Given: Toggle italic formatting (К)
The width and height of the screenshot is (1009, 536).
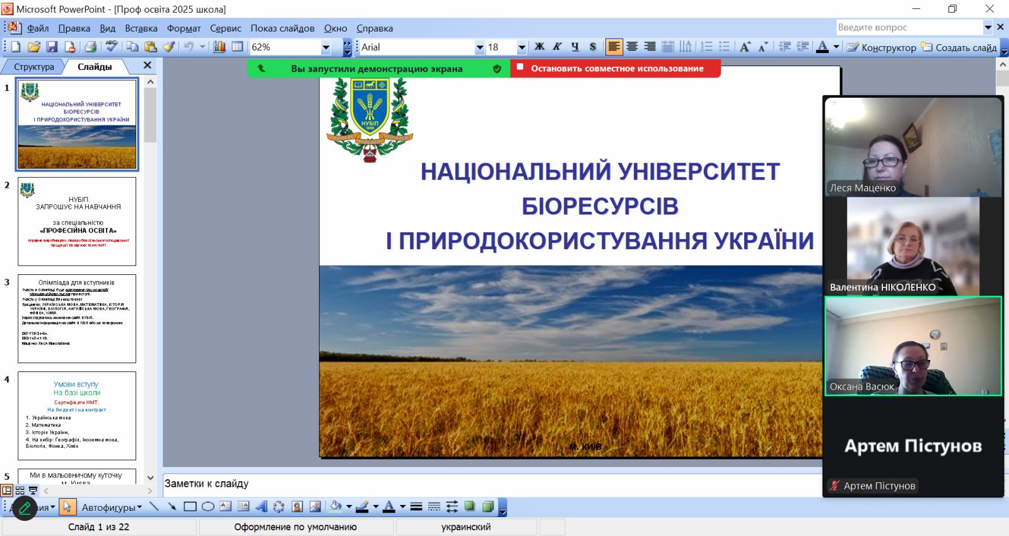Looking at the screenshot, I should pyautogui.click(x=557, y=47).
